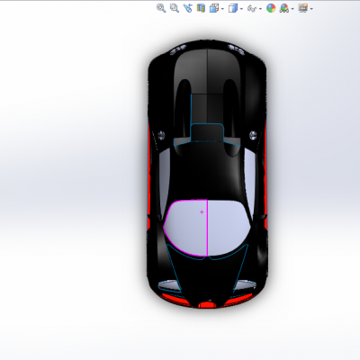
Task: Select the Zoom to Area tool
Action: coord(175,8)
